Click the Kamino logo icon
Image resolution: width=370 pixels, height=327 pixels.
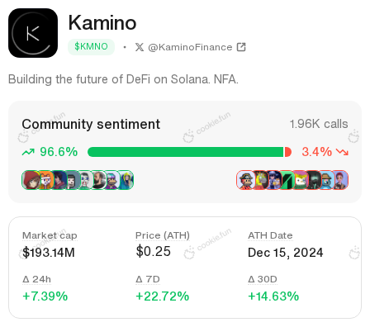pyautogui.click(x=33, y=33)
